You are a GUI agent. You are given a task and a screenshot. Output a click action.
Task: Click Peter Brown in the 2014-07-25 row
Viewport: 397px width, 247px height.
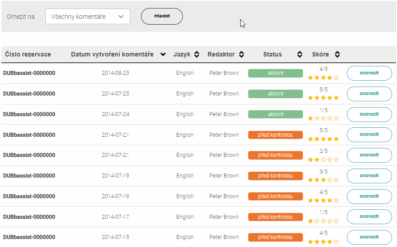click(224, 94)
